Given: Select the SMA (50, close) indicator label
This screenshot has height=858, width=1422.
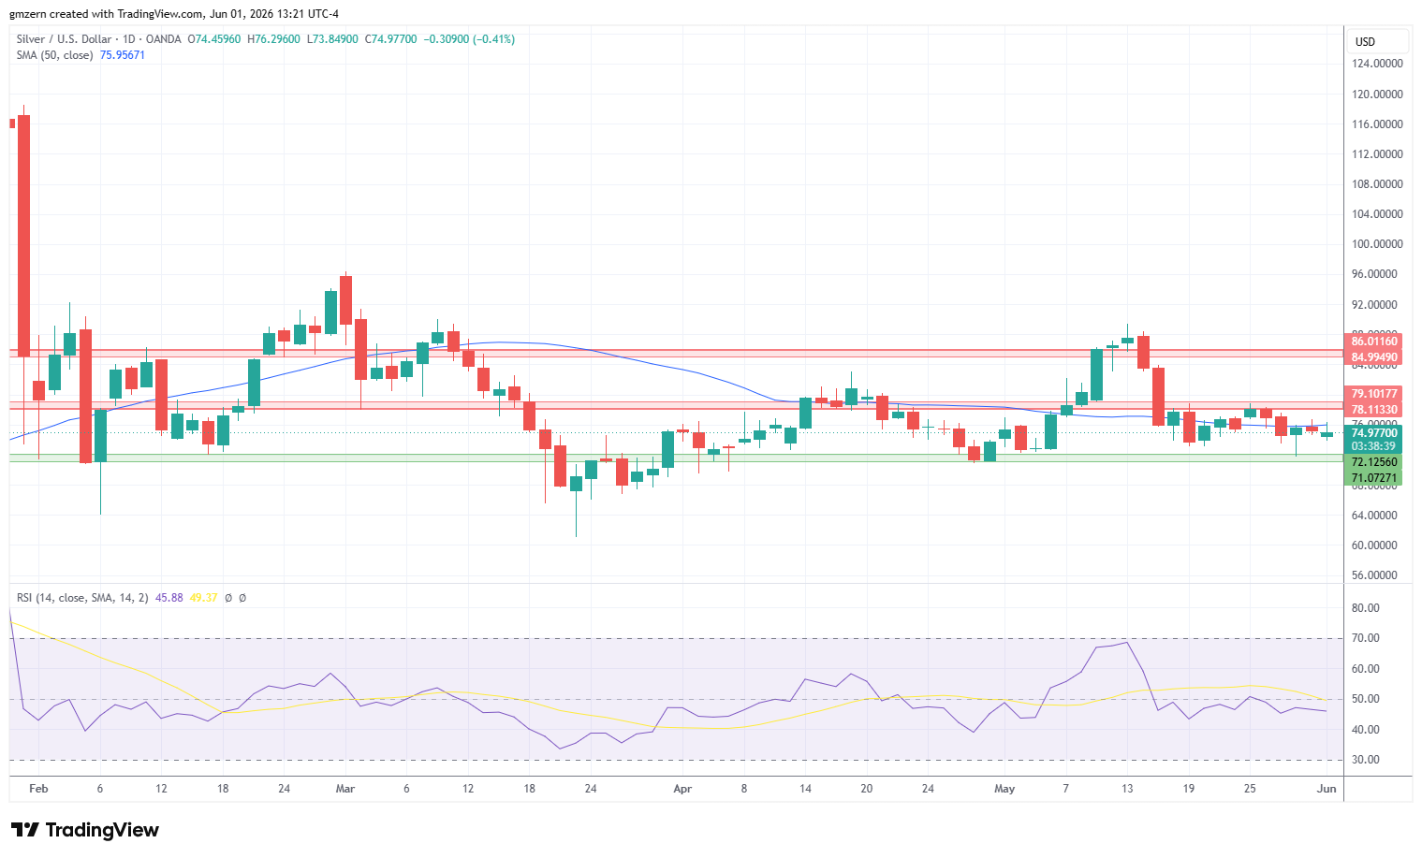Looking at the screenshot, I should click(x=54, y=55).
